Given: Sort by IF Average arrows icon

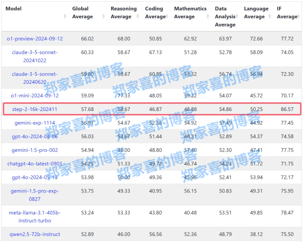Looking at the screenshot, I should click(x=299, y=16).
